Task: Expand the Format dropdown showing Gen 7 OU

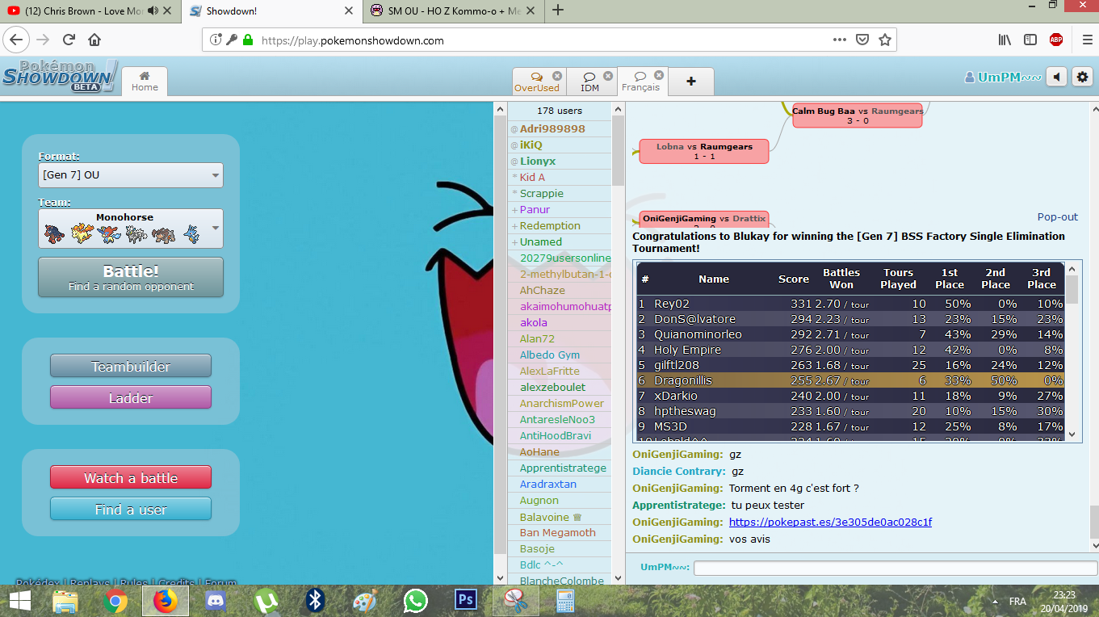Action: [131, 175]
